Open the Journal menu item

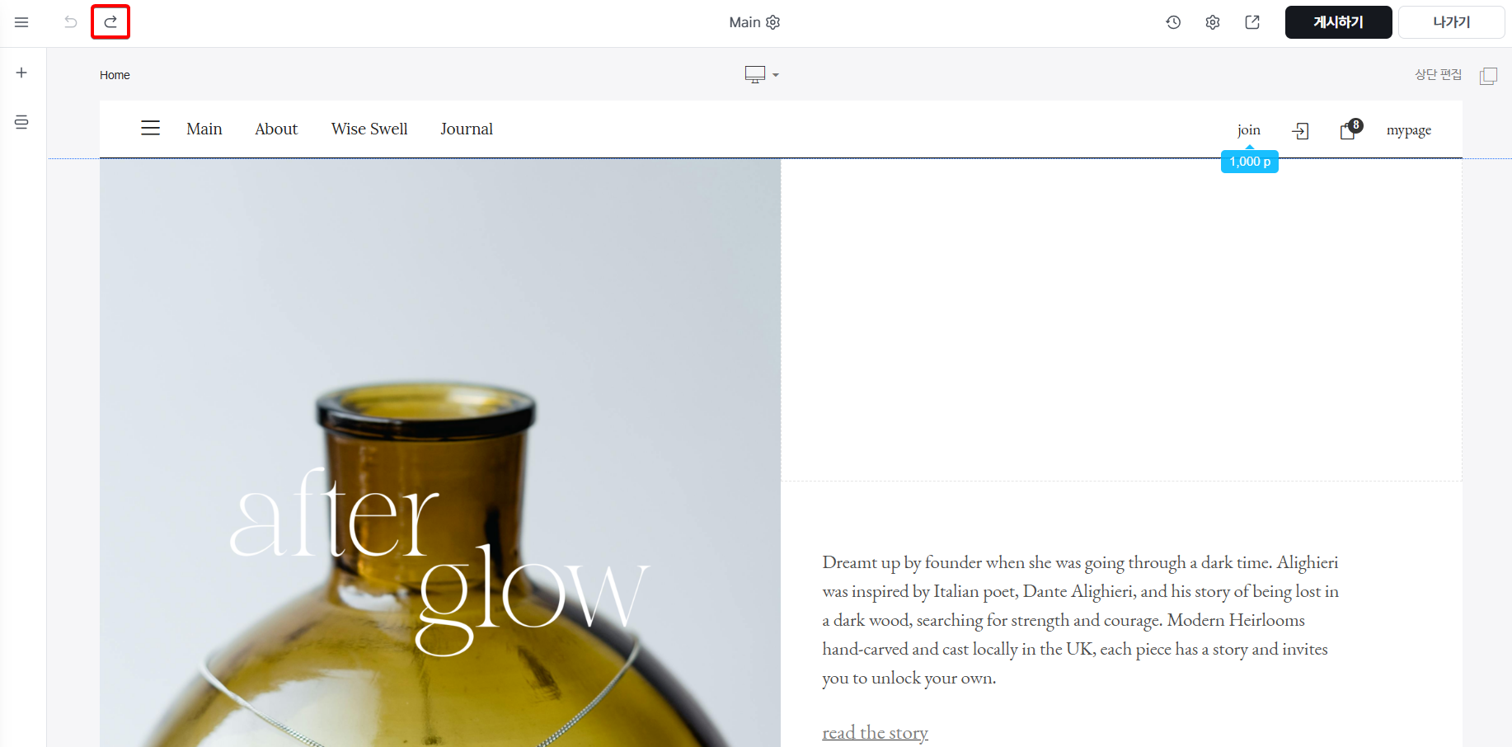click(x=467, y=129)
